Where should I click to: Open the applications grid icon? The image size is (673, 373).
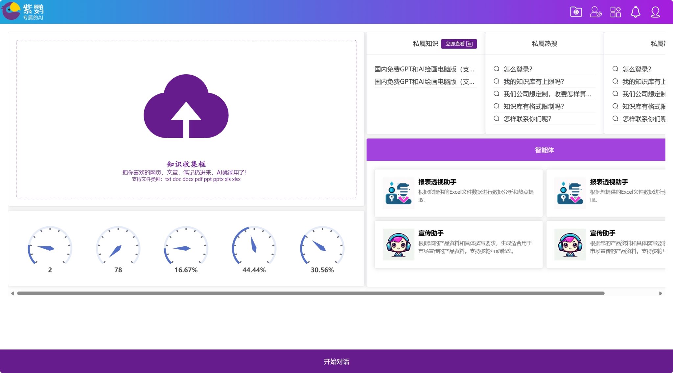click(x=616, y=12)
